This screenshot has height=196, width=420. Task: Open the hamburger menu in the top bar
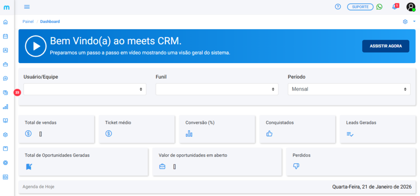[27, 7]
